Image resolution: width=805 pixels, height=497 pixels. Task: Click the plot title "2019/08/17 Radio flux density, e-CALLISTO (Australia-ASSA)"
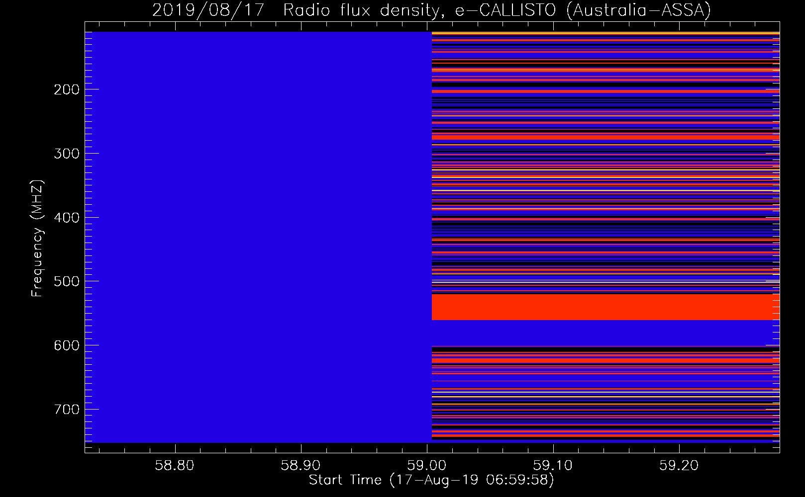click(431, 10)
